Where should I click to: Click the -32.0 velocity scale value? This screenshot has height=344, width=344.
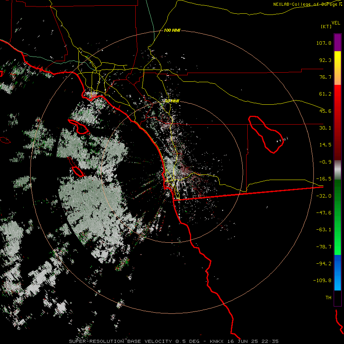pyautogui.click(x=324, y=196)
